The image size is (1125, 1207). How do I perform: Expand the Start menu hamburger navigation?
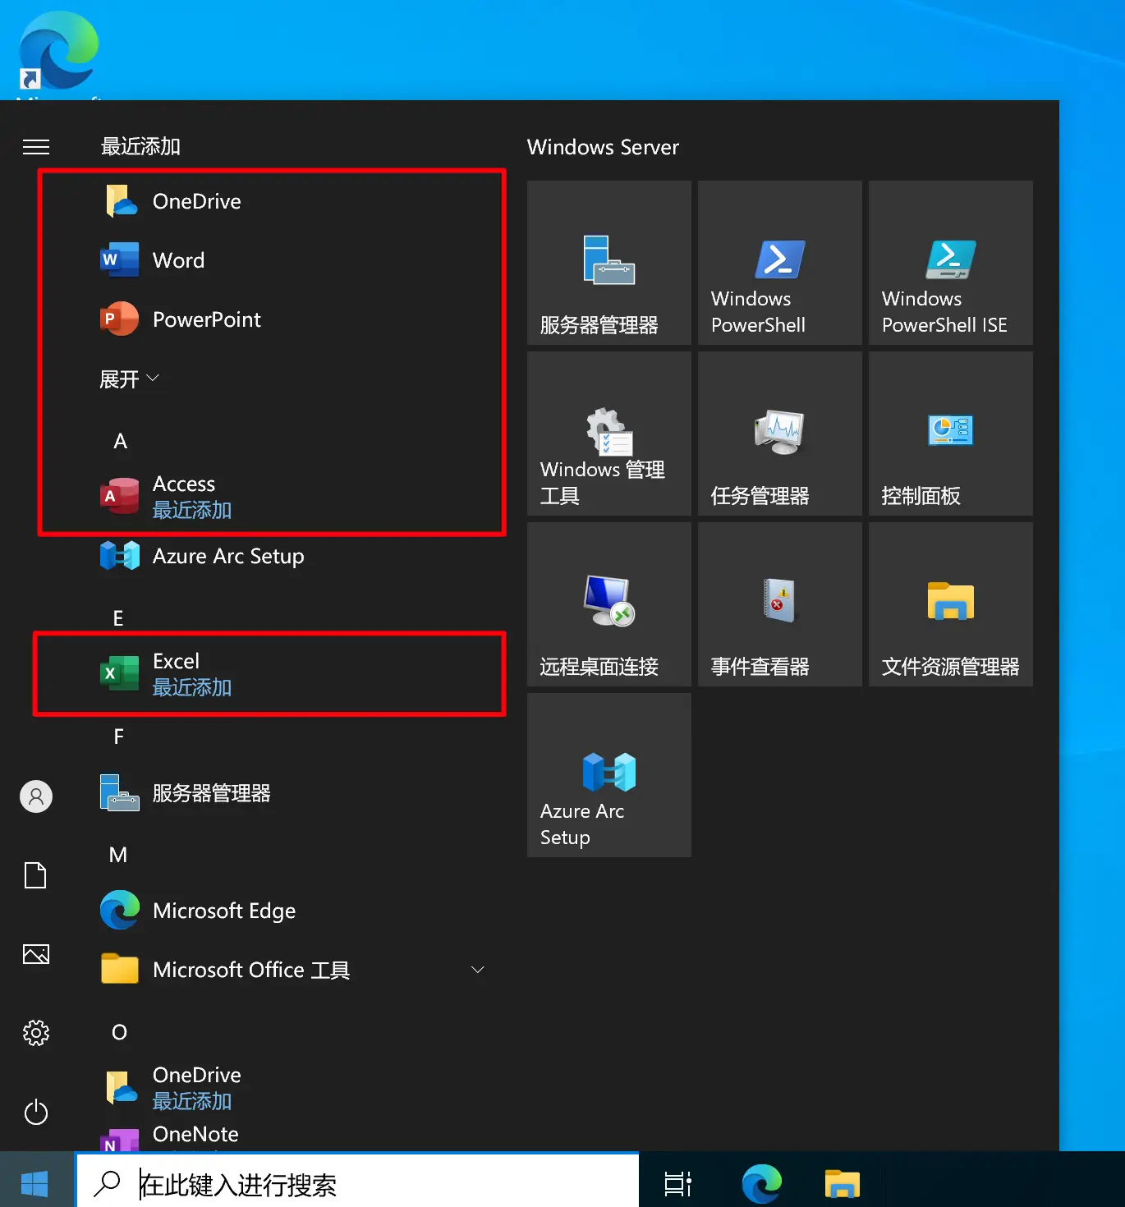click(36, 147)
